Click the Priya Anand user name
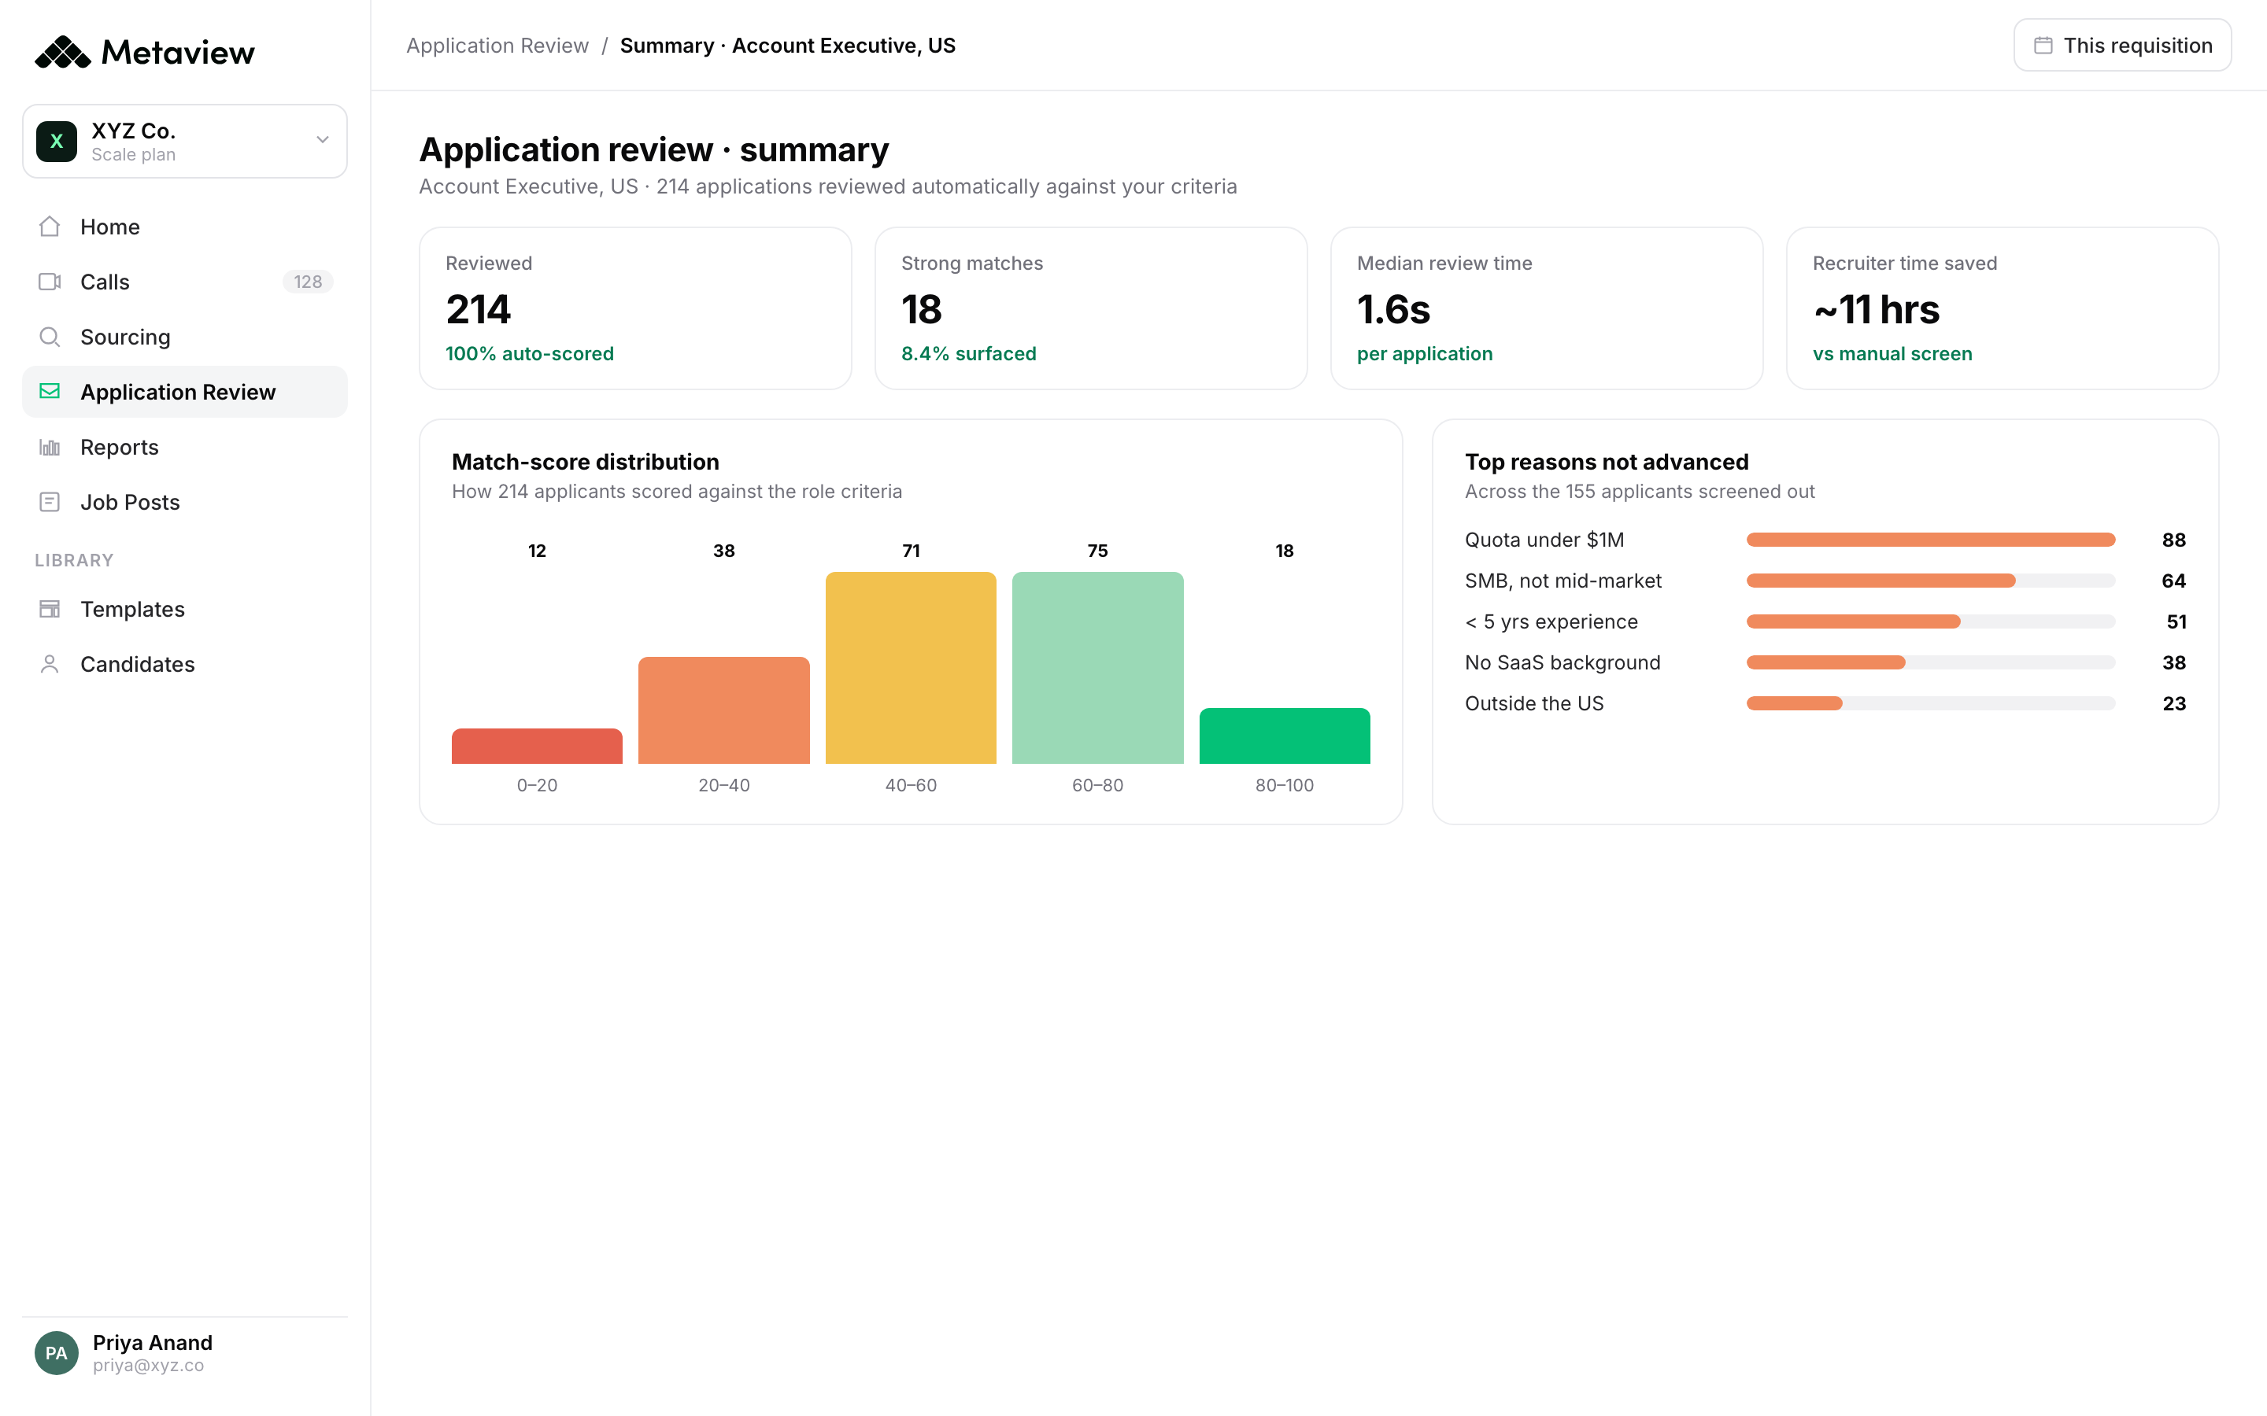Viewport: 2267px width, 1416px height. pos(153,1341)
